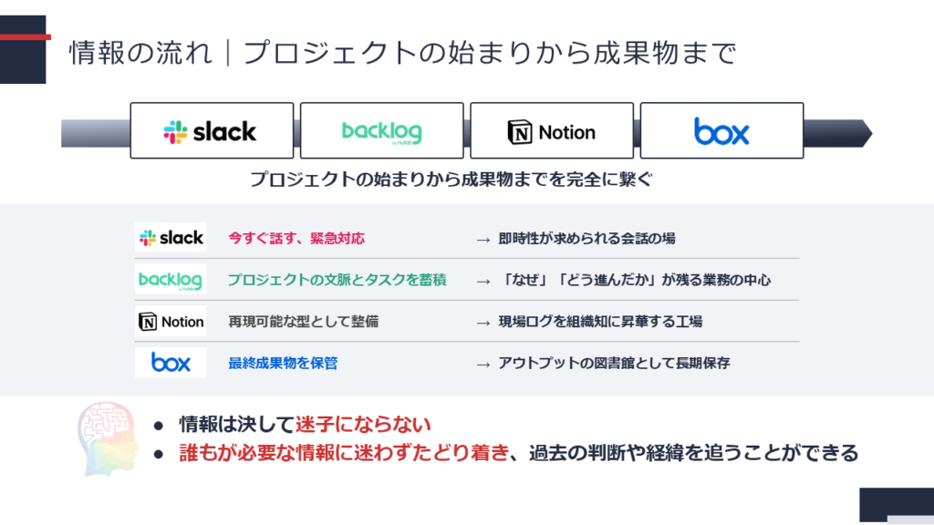Click the description 現場ログを組織知に昇華する工場
The height and width of the screenshot is (525, 934).
tap(600, 322)
